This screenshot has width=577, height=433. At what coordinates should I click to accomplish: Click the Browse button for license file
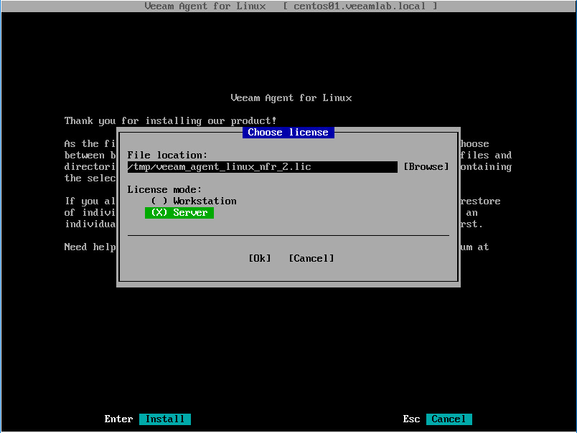tap(426, 166)
